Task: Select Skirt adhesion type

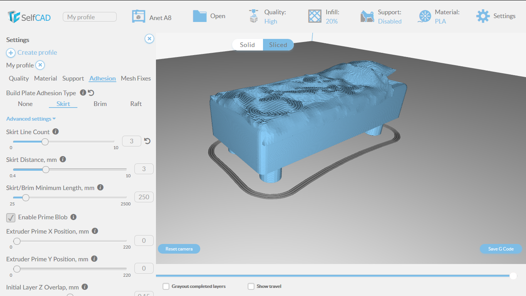Action: pos(63,104)
